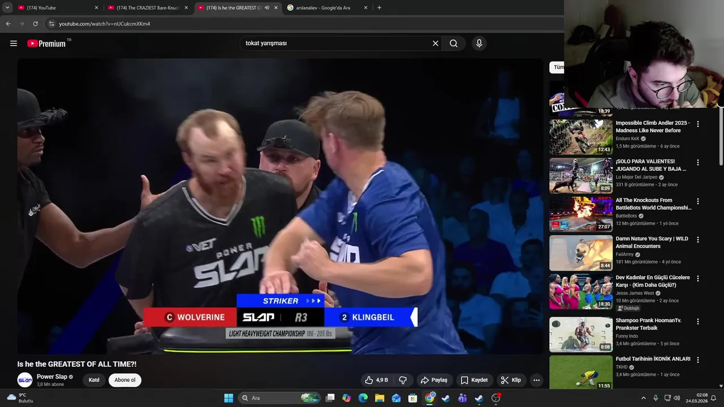Screen dimensions: 724x407
Task: Create a clip with Klip button
Action: point(511,380)
